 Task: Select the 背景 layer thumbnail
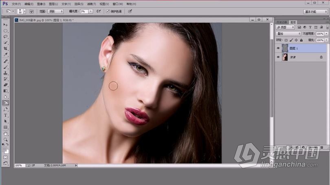pyautogui.click(x=285, y=57)
